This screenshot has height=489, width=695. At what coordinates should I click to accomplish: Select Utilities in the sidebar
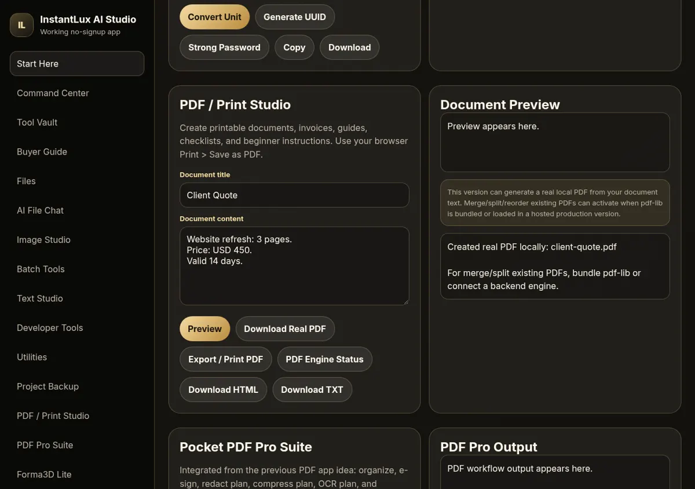[x=77, y=357]
